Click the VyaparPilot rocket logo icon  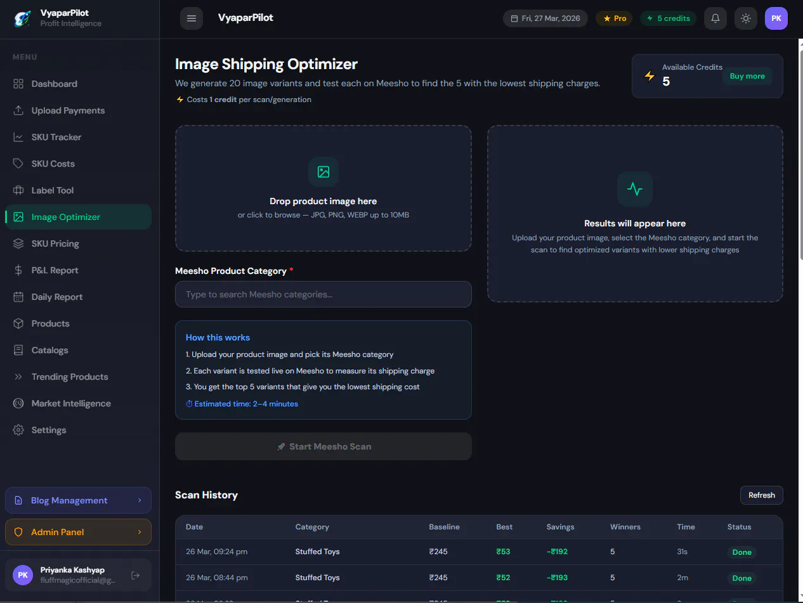[x=22, y=18]
